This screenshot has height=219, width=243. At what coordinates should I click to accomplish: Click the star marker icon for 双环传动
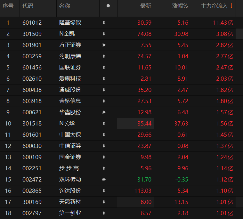pyautogui.click(x=104, y=180)
